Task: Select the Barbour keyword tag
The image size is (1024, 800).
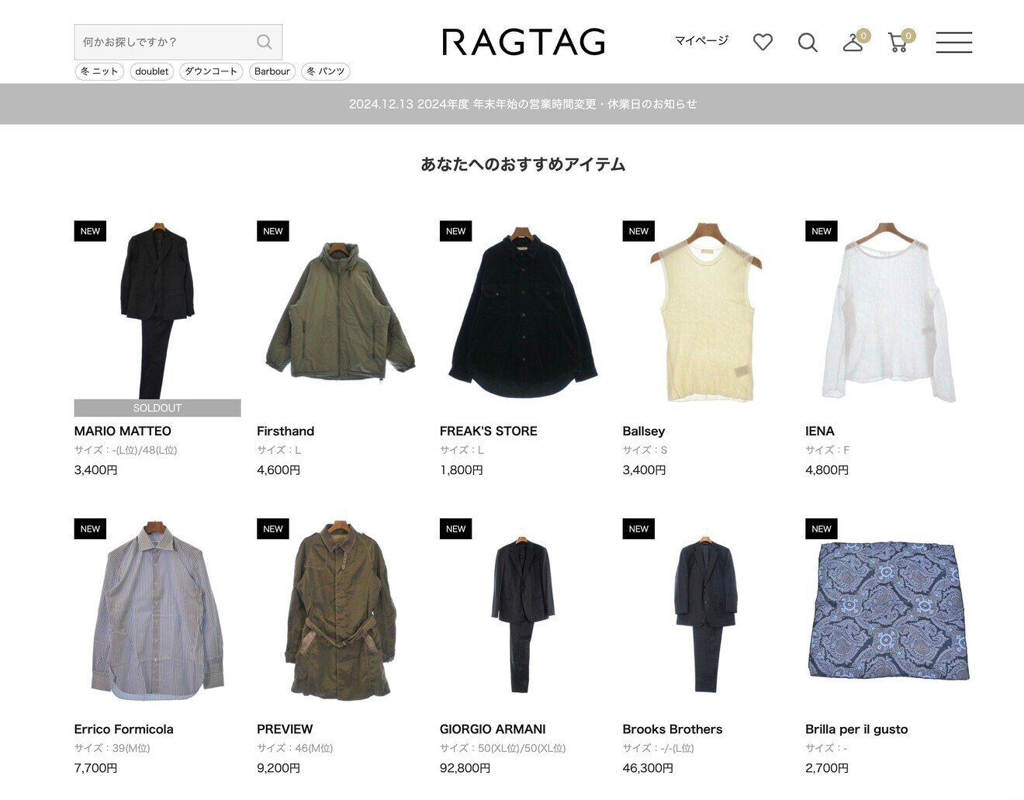Action: (x=272, y=71)
